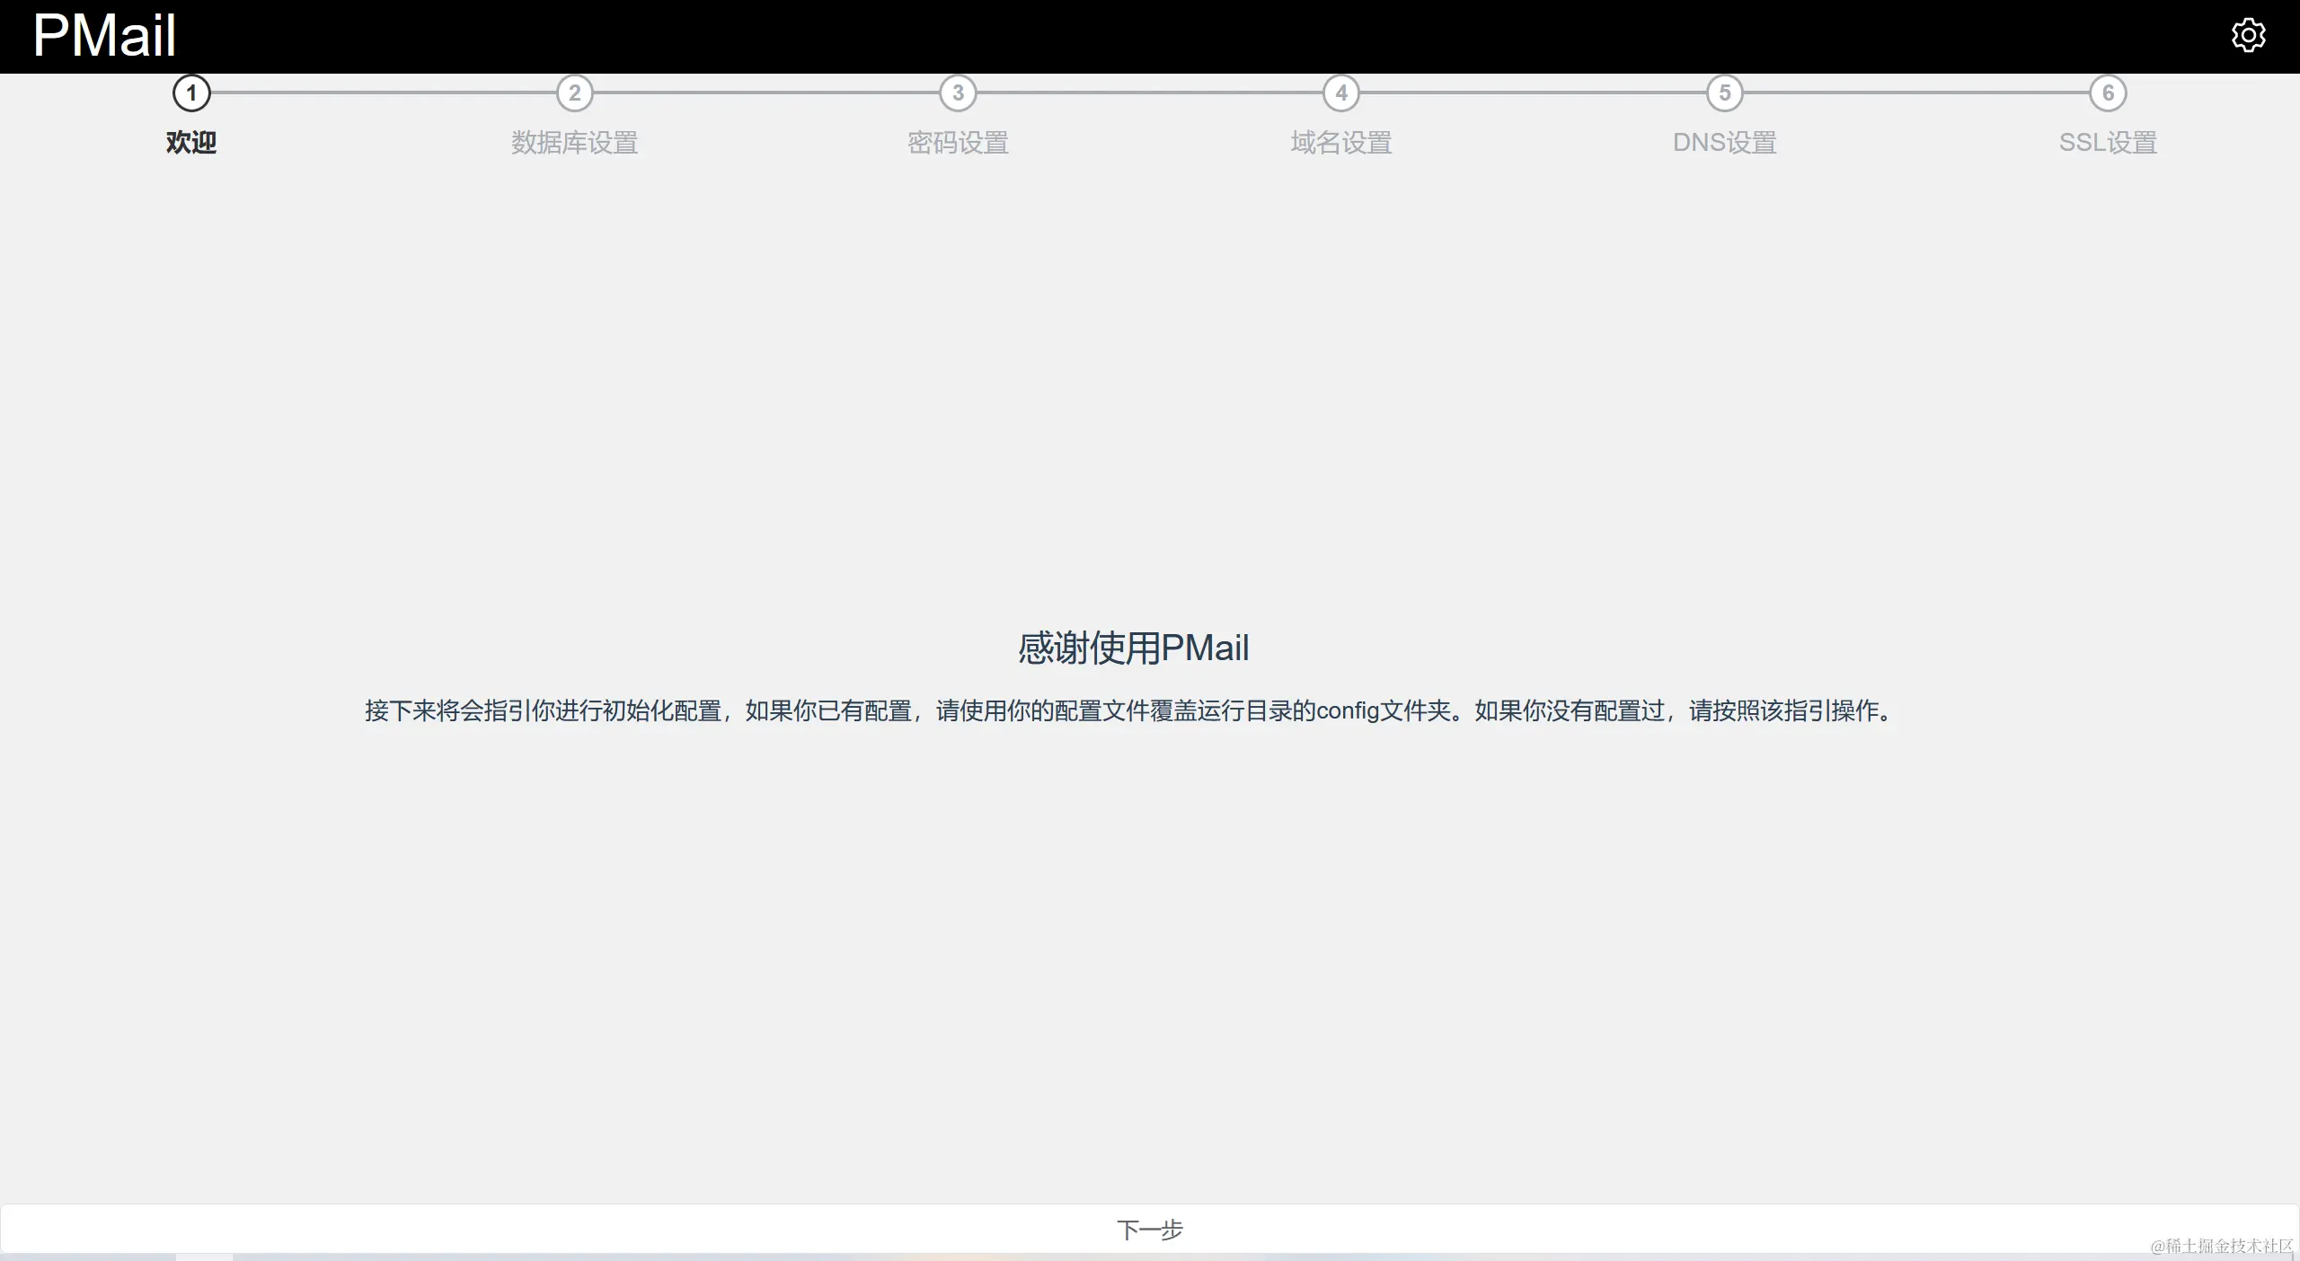Open the DNS设置 step label
The image size is (2300, 1261).
[1724, 143]
